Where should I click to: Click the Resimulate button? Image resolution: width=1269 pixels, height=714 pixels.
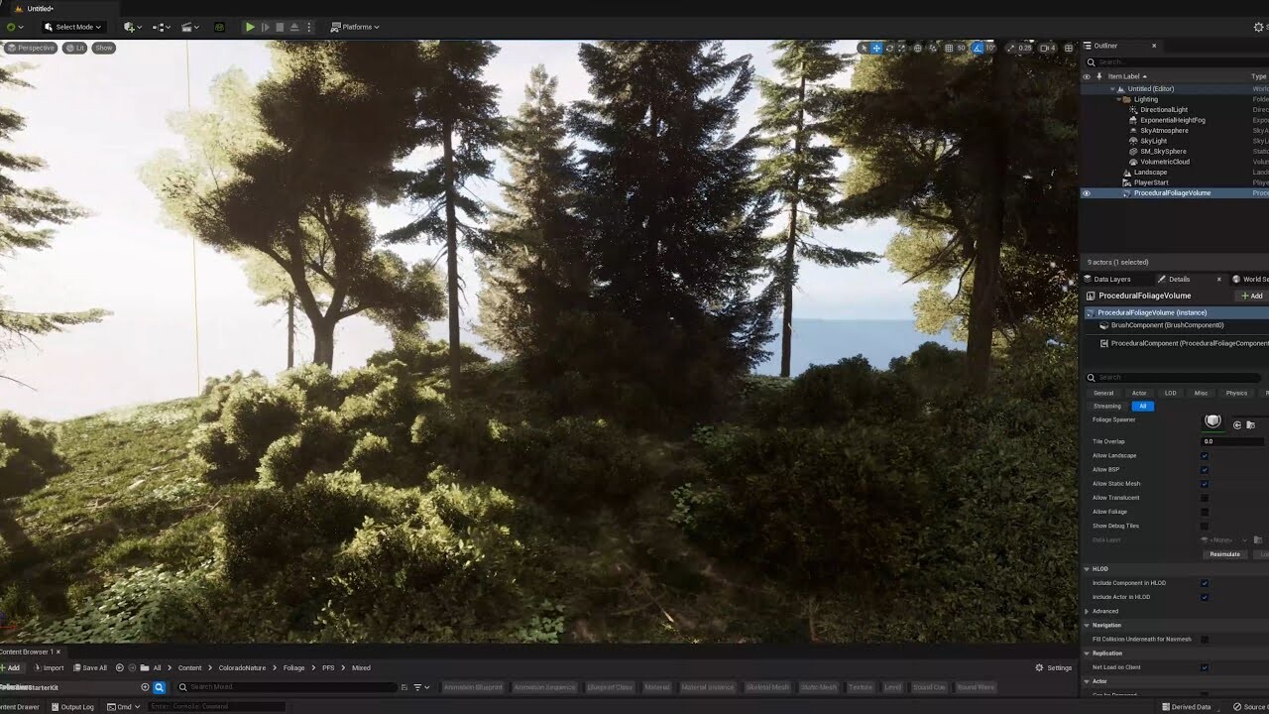click(1224, 554)
